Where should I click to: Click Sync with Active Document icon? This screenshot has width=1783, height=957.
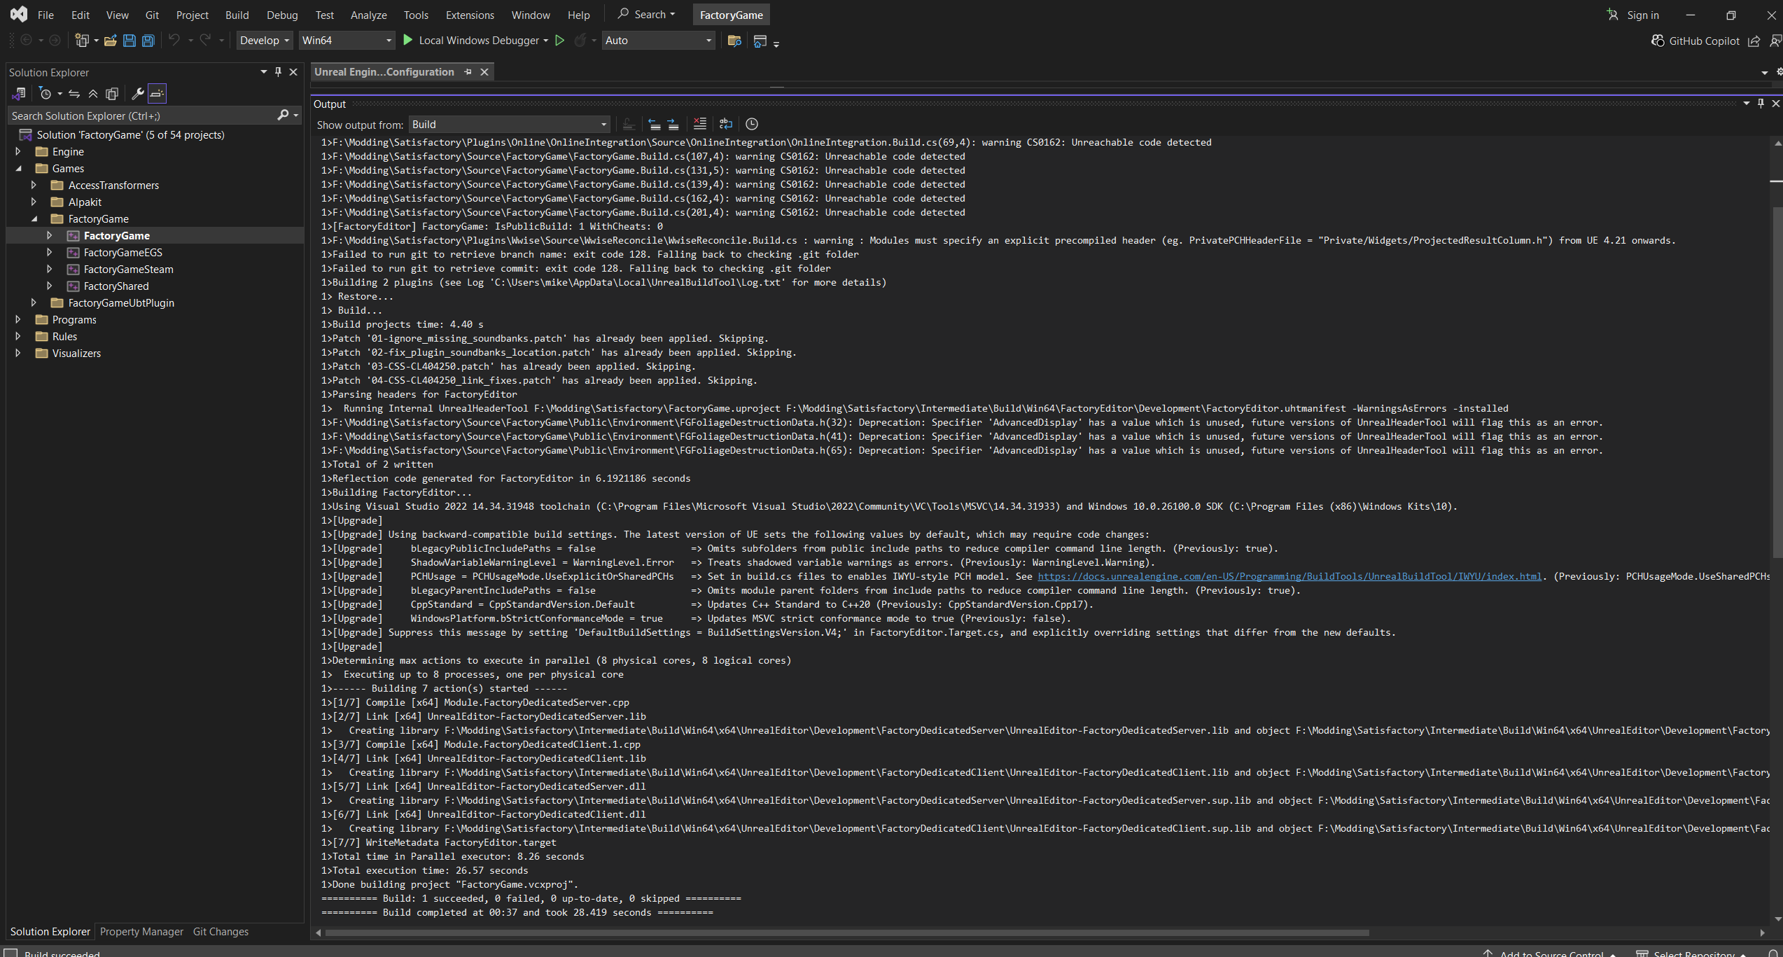click(74, 93)
